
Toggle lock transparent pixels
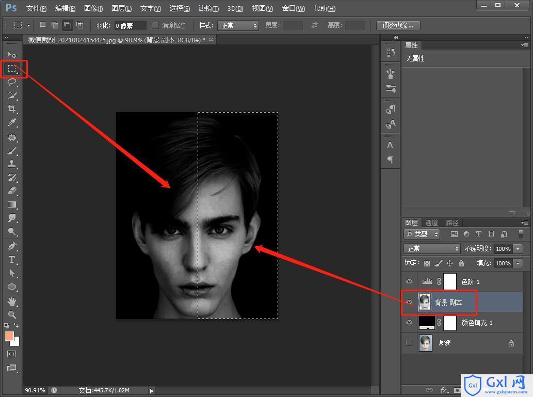(x=427, y=263)
